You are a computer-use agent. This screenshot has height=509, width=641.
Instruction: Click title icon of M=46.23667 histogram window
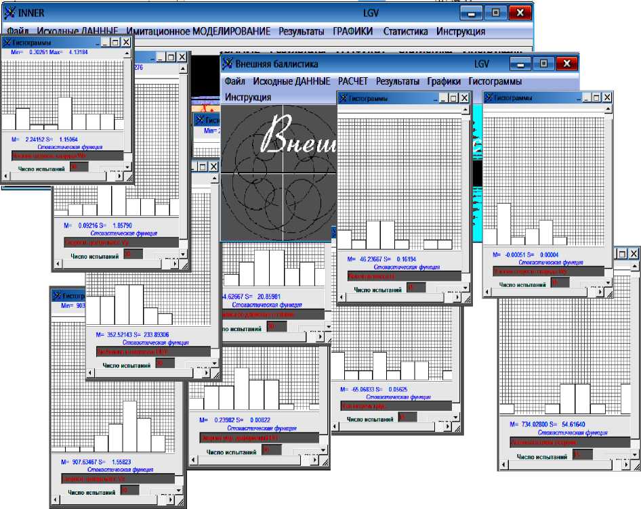click(x=344, y=98)
